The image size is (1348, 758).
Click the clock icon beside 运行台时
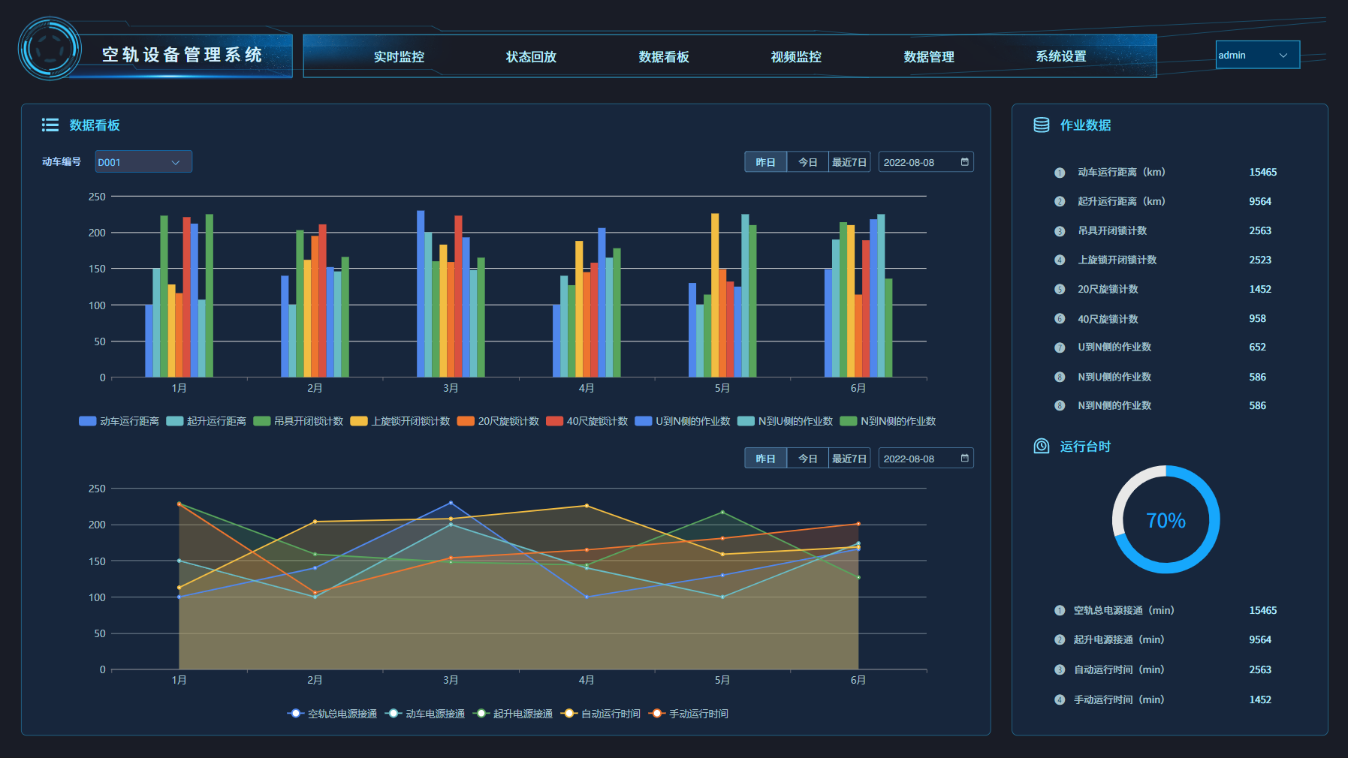(1041, 447)
